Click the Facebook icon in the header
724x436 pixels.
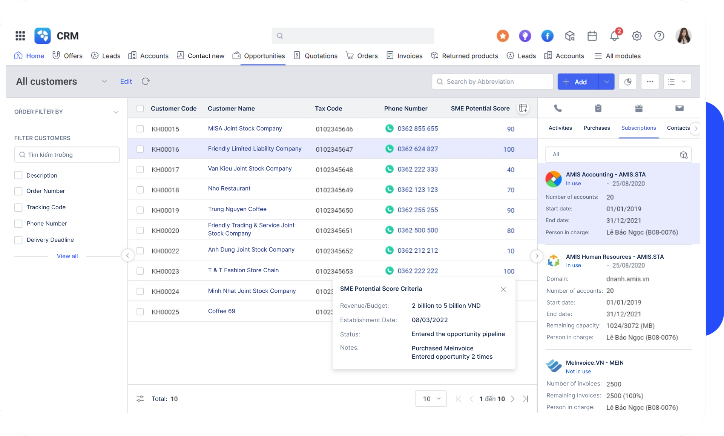[x=547, y=36]
